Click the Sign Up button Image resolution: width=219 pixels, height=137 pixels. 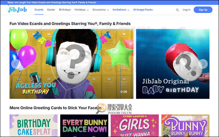203,10
